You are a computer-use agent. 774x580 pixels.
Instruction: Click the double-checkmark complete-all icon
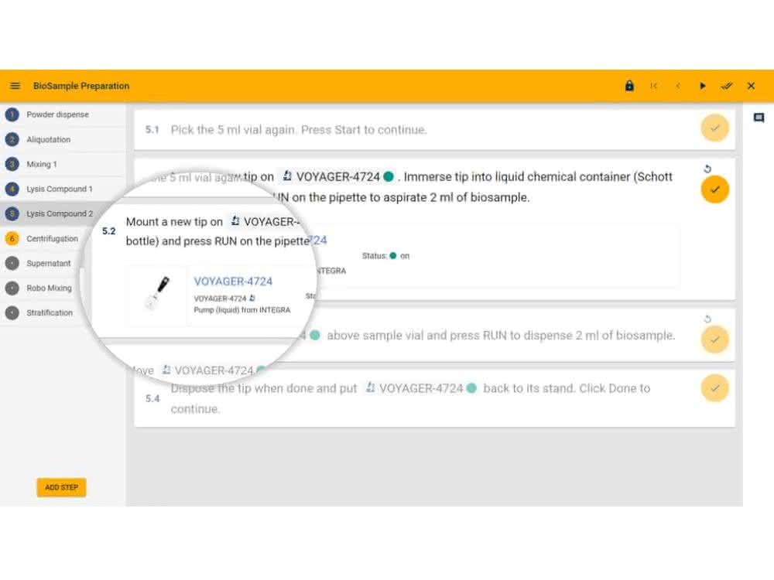pyautogui.click(x=727, y=86)
